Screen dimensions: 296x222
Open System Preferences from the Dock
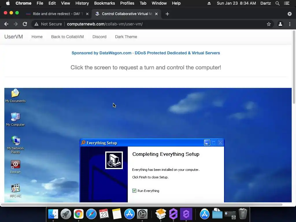click(x=142, y=214)
